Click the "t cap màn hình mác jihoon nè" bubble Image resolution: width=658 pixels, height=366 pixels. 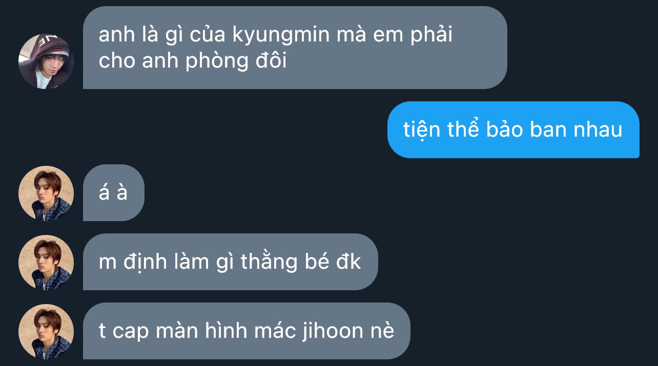[246, 331]
